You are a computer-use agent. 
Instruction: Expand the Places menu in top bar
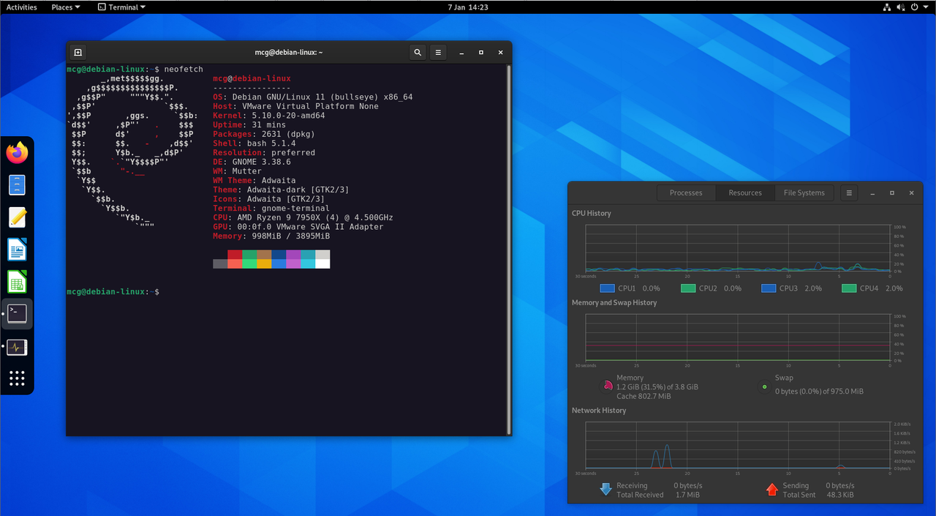click(x=66, y=7)
